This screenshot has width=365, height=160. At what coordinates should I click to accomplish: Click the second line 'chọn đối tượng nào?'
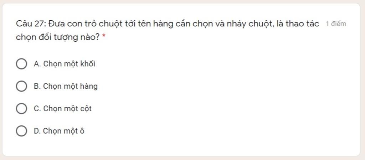click(58, 37)
